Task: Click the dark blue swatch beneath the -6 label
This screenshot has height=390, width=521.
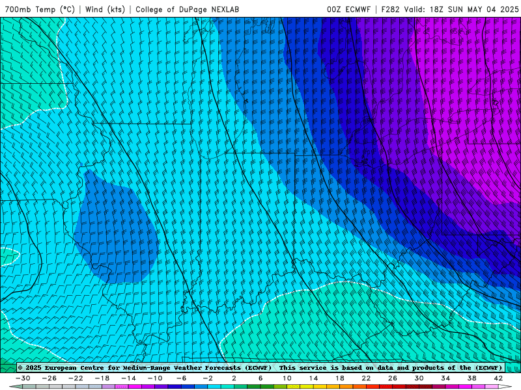Action: pos(188,387)
